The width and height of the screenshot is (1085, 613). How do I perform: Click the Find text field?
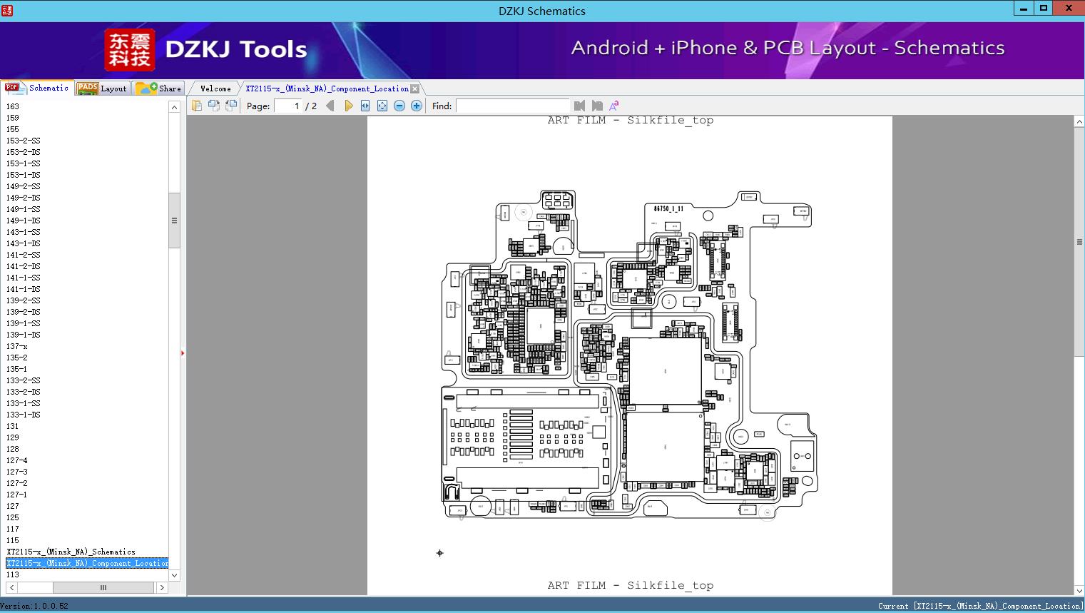click(x=512, y=106)
